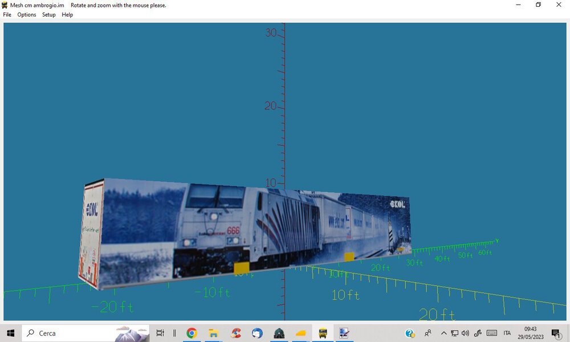Open the yellow wedge app on the taskbar
The height and width of the screenshot is (342, 570).
click(x=301, y=333)
